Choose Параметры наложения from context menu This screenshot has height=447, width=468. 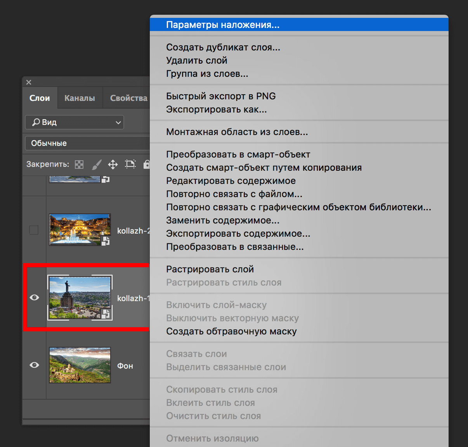(x=222, y=25)
